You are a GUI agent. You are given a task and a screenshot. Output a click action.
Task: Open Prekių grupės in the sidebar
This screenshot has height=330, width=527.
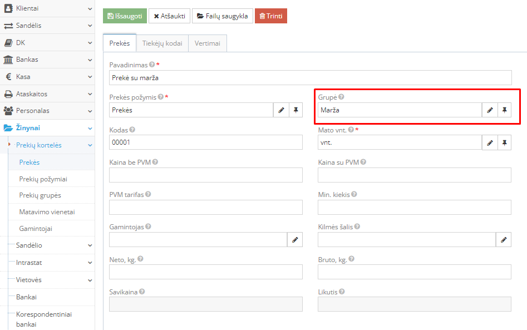[x=40, y=195]
